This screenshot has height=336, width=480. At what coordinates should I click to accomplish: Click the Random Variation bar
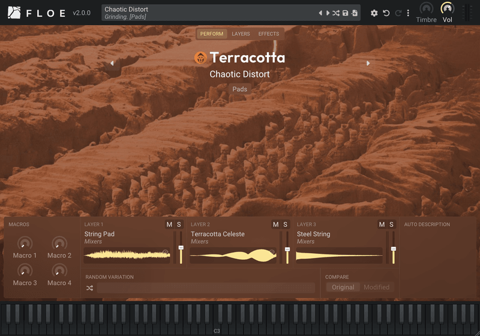[206, 288]
